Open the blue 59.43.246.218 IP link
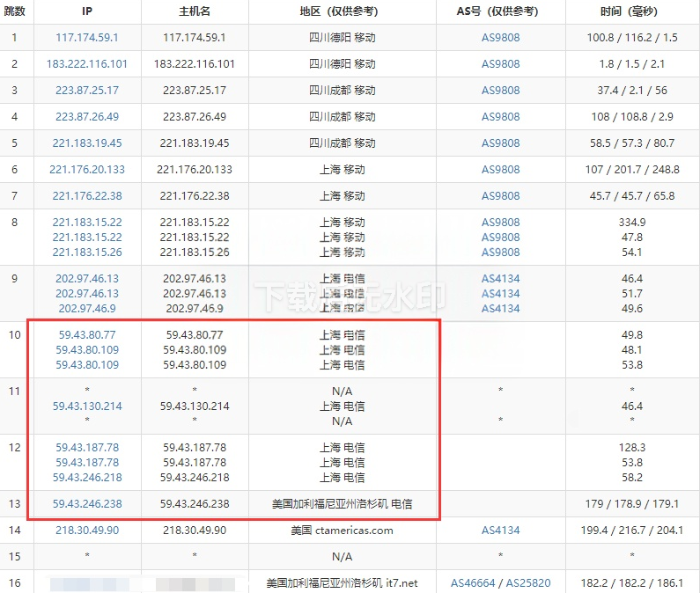This screenshot has width=700, height=593. [86, 478]
